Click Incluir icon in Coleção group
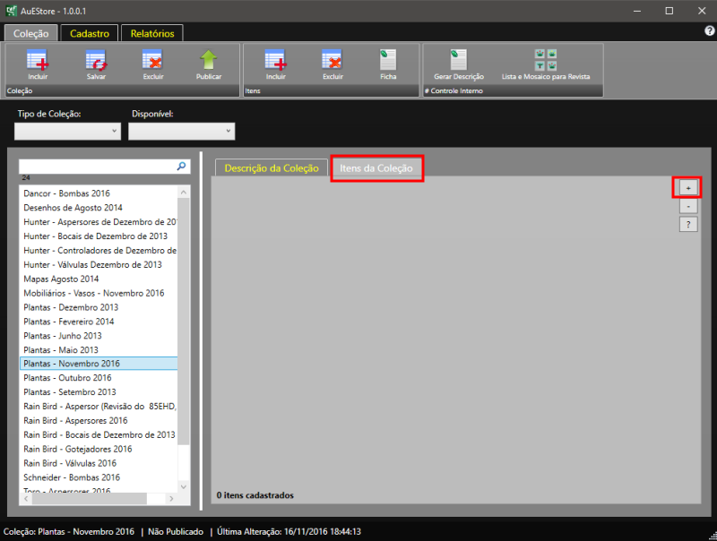717x541 pixels. click(x=38, y=61)
